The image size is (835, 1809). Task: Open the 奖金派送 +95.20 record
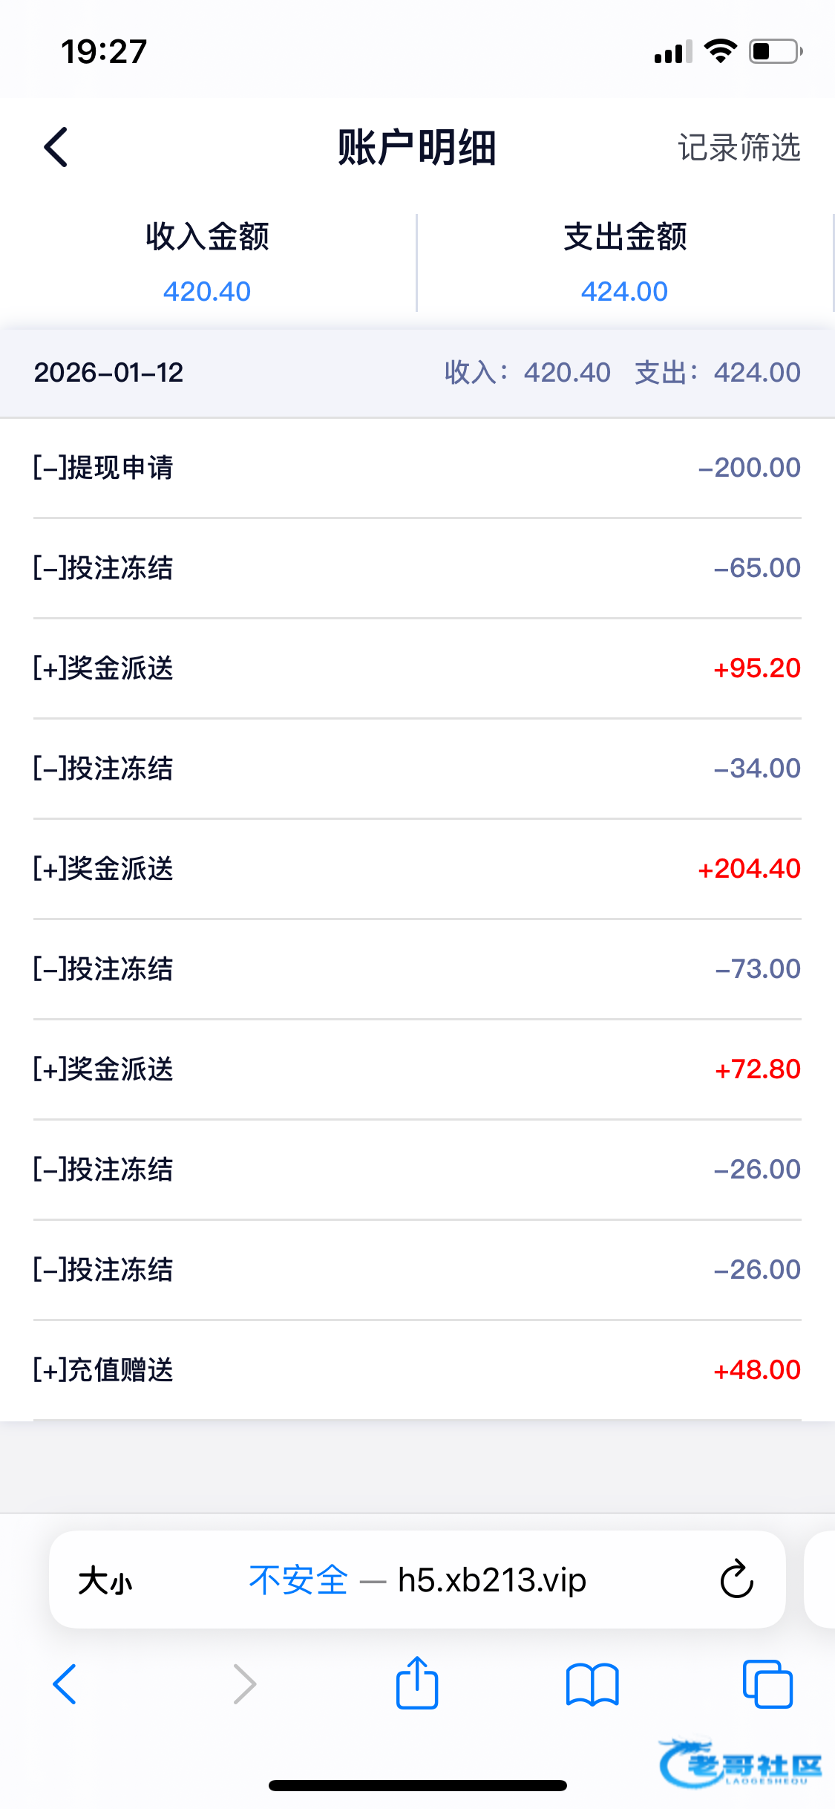417,668
